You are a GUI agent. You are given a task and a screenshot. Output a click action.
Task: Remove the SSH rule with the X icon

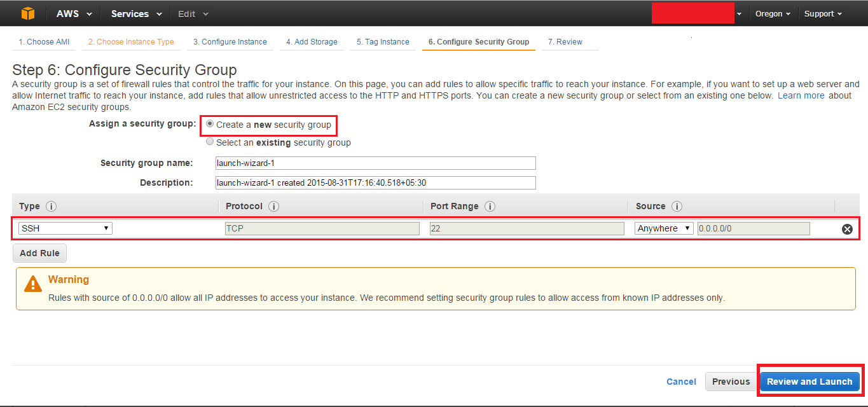pyautogui.click(x=847, y=229)
